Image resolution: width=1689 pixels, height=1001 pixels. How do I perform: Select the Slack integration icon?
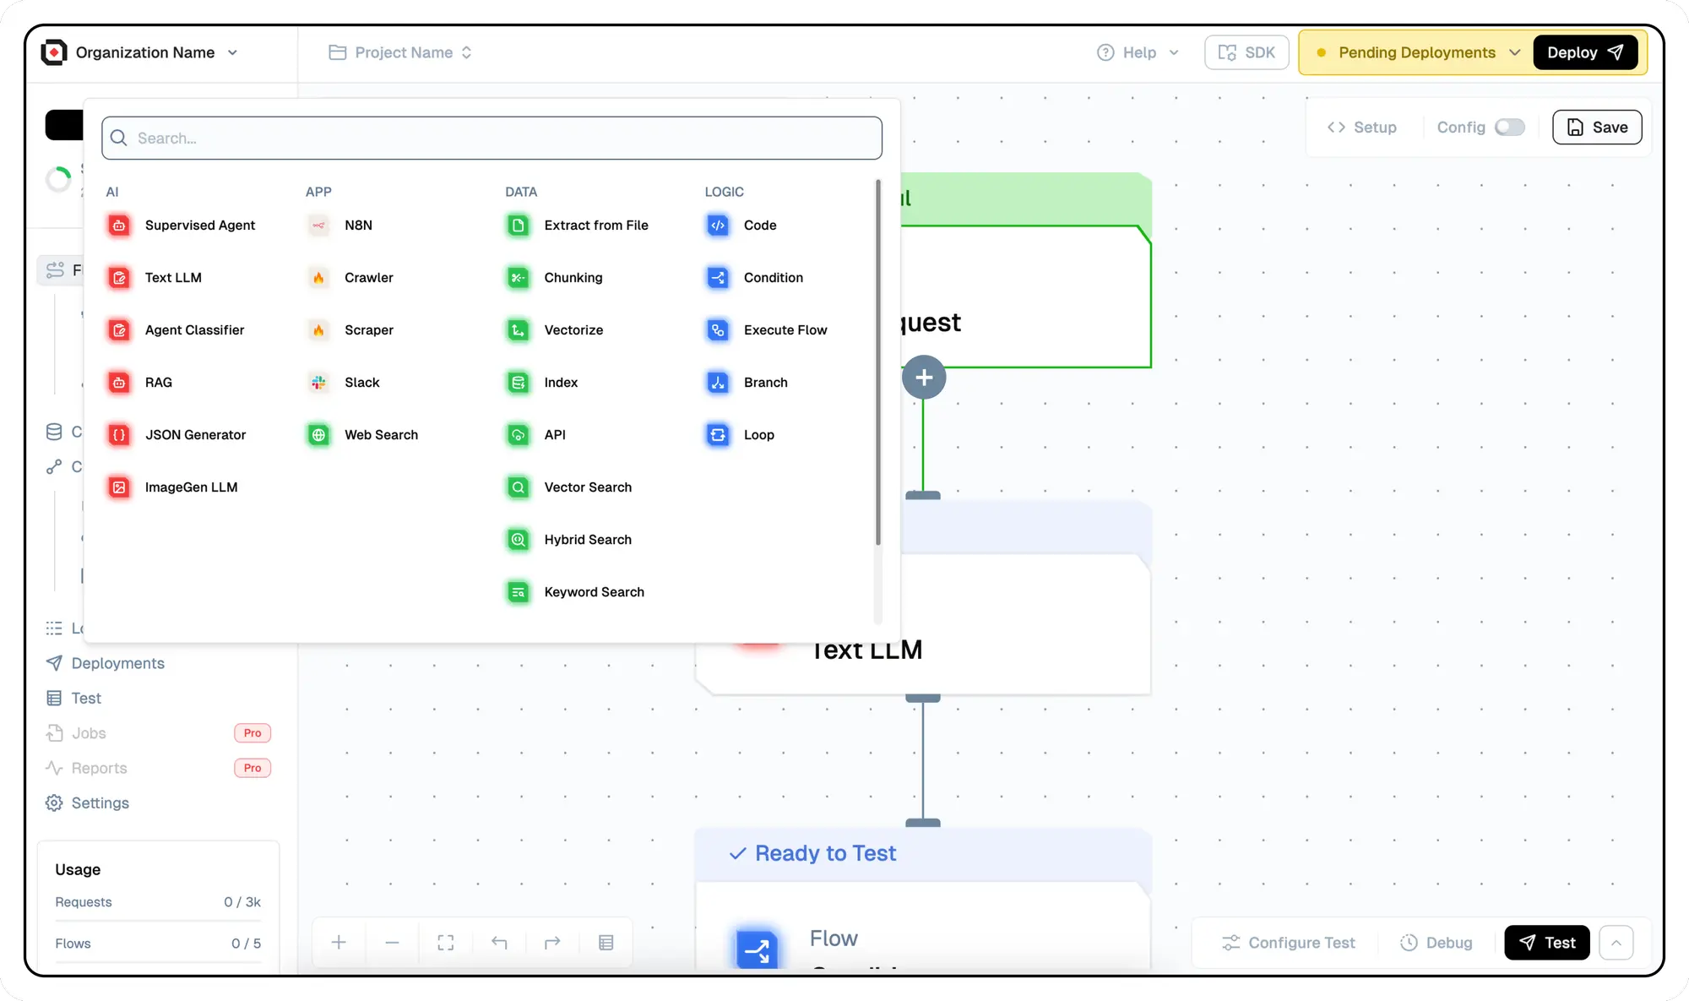(318, 383)
